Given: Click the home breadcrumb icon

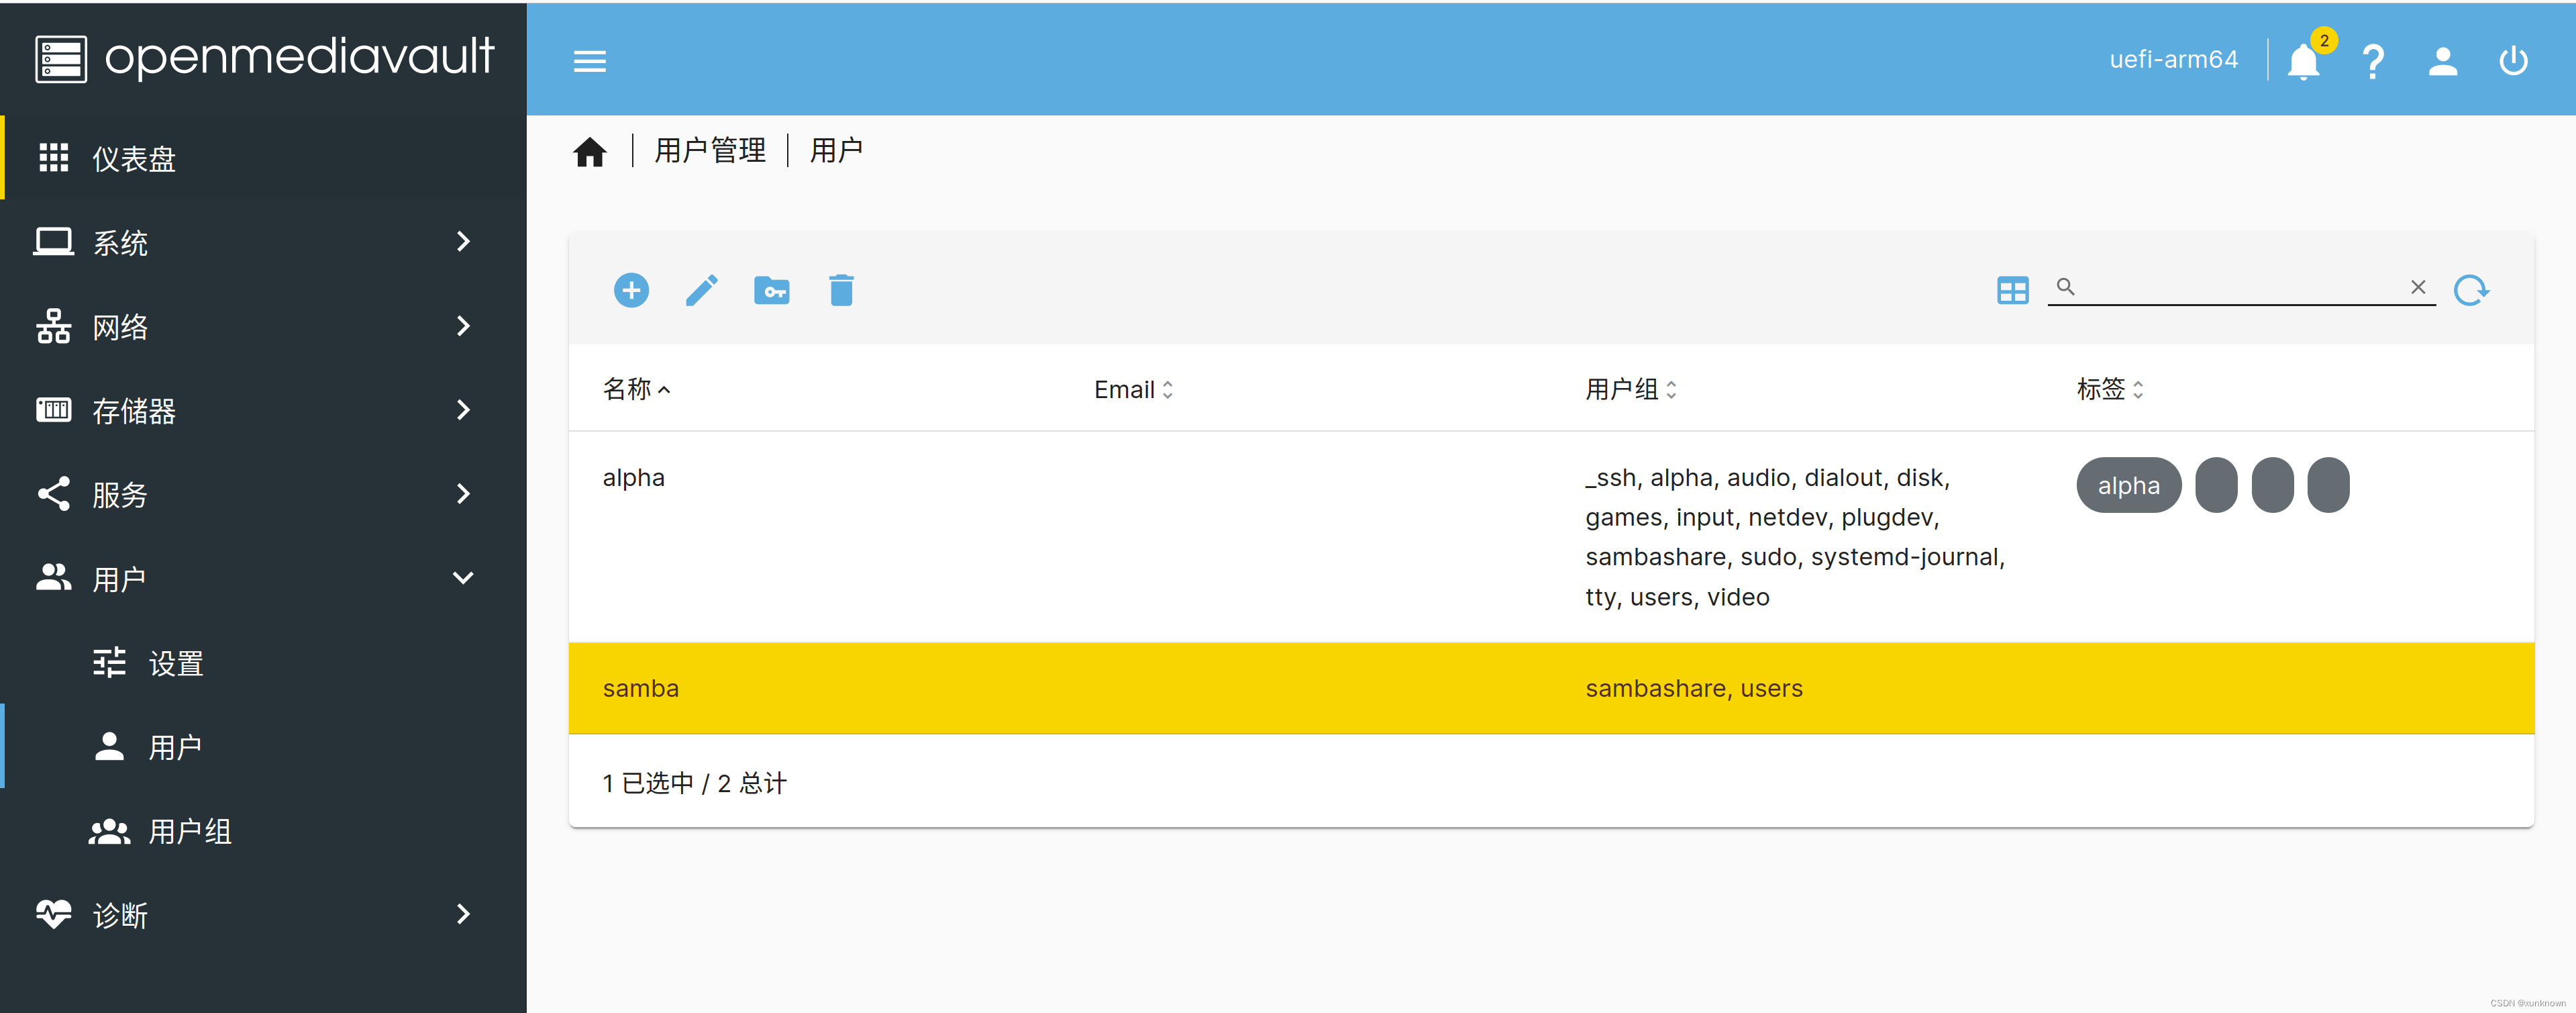Looking at the screenshot, I should click(x=590, y=152).
